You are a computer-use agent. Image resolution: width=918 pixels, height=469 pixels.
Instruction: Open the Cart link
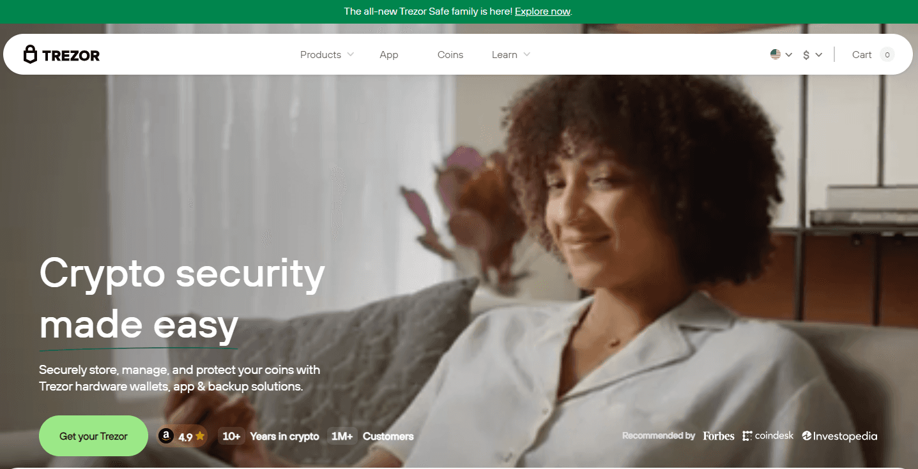[x=862, y=55]
